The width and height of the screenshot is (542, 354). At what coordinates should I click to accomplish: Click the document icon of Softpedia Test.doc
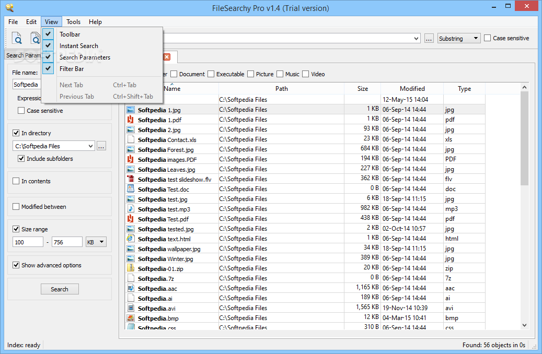point(131,189)
